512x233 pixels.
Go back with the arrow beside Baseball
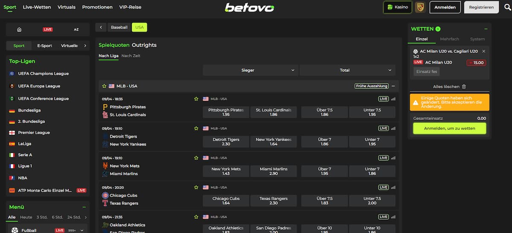(101, 27)
